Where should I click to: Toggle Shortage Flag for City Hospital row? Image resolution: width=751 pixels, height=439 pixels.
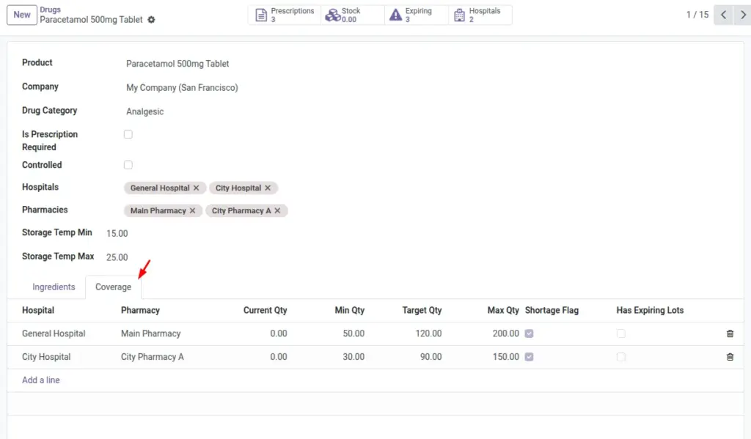point(530,357)
